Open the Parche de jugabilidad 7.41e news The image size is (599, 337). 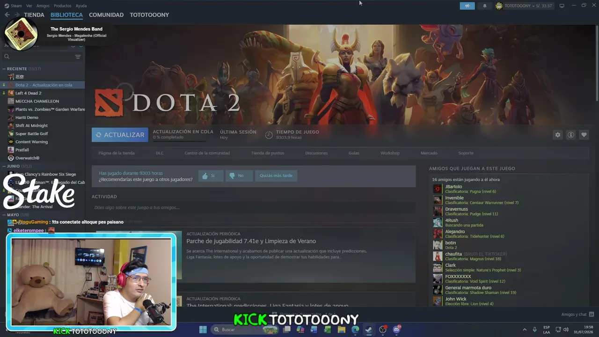click(251, 241)
